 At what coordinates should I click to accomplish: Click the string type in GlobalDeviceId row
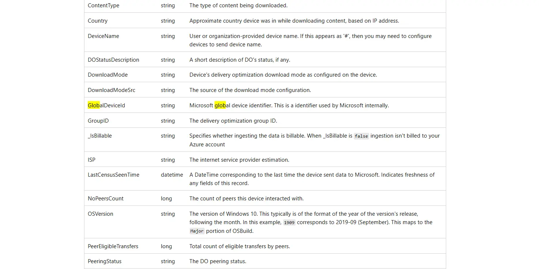pyautogui.click(x=168, y=105)
